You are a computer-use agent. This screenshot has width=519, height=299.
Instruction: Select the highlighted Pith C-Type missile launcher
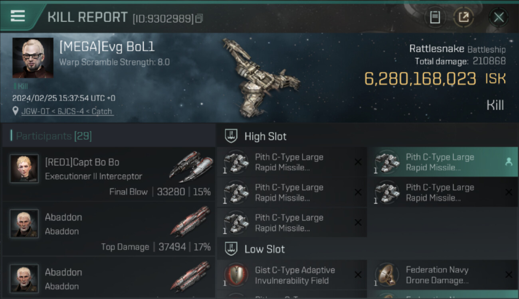(443, 162)
